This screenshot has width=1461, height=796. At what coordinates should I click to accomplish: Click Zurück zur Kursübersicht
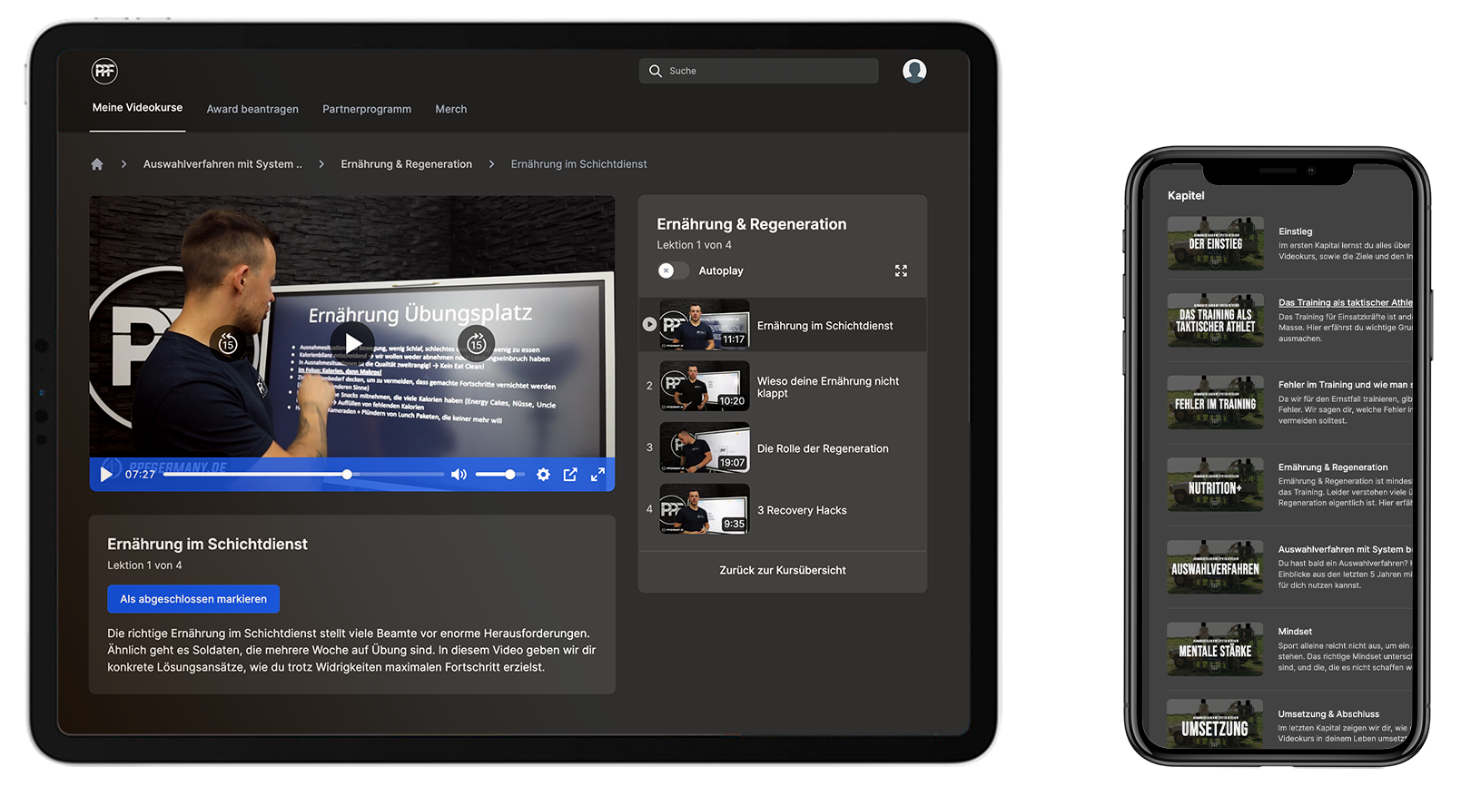(783, 570)
